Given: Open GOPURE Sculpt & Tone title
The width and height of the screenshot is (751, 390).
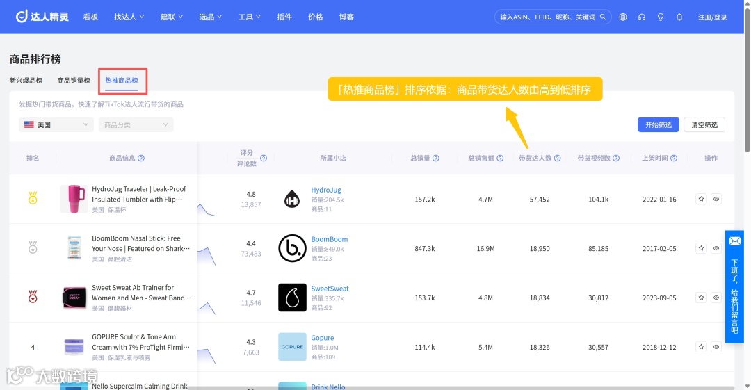Looking at the screenshot, I should [140, 342].
